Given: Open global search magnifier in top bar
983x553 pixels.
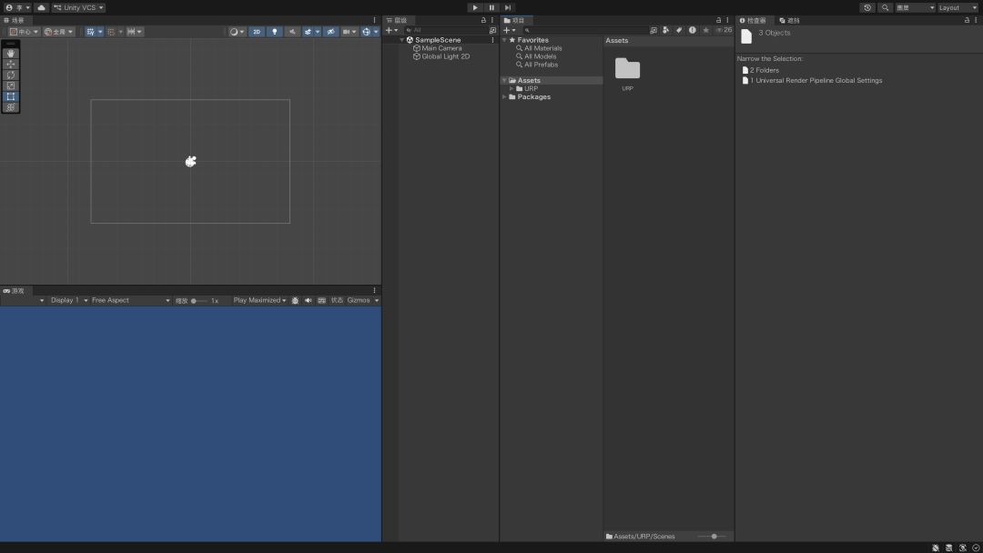Looking at the screenshot, I should [886, 7].
